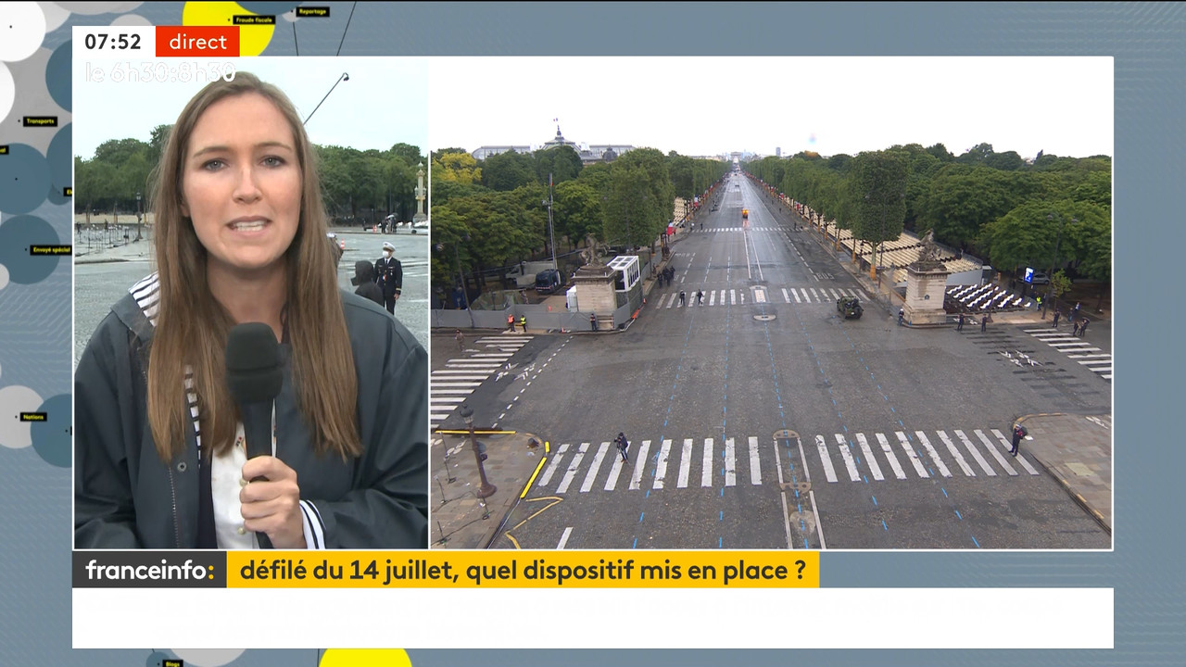Open the reporter live video frame
Viewport: 1186px width, 667px height.
tap(251, 303)
